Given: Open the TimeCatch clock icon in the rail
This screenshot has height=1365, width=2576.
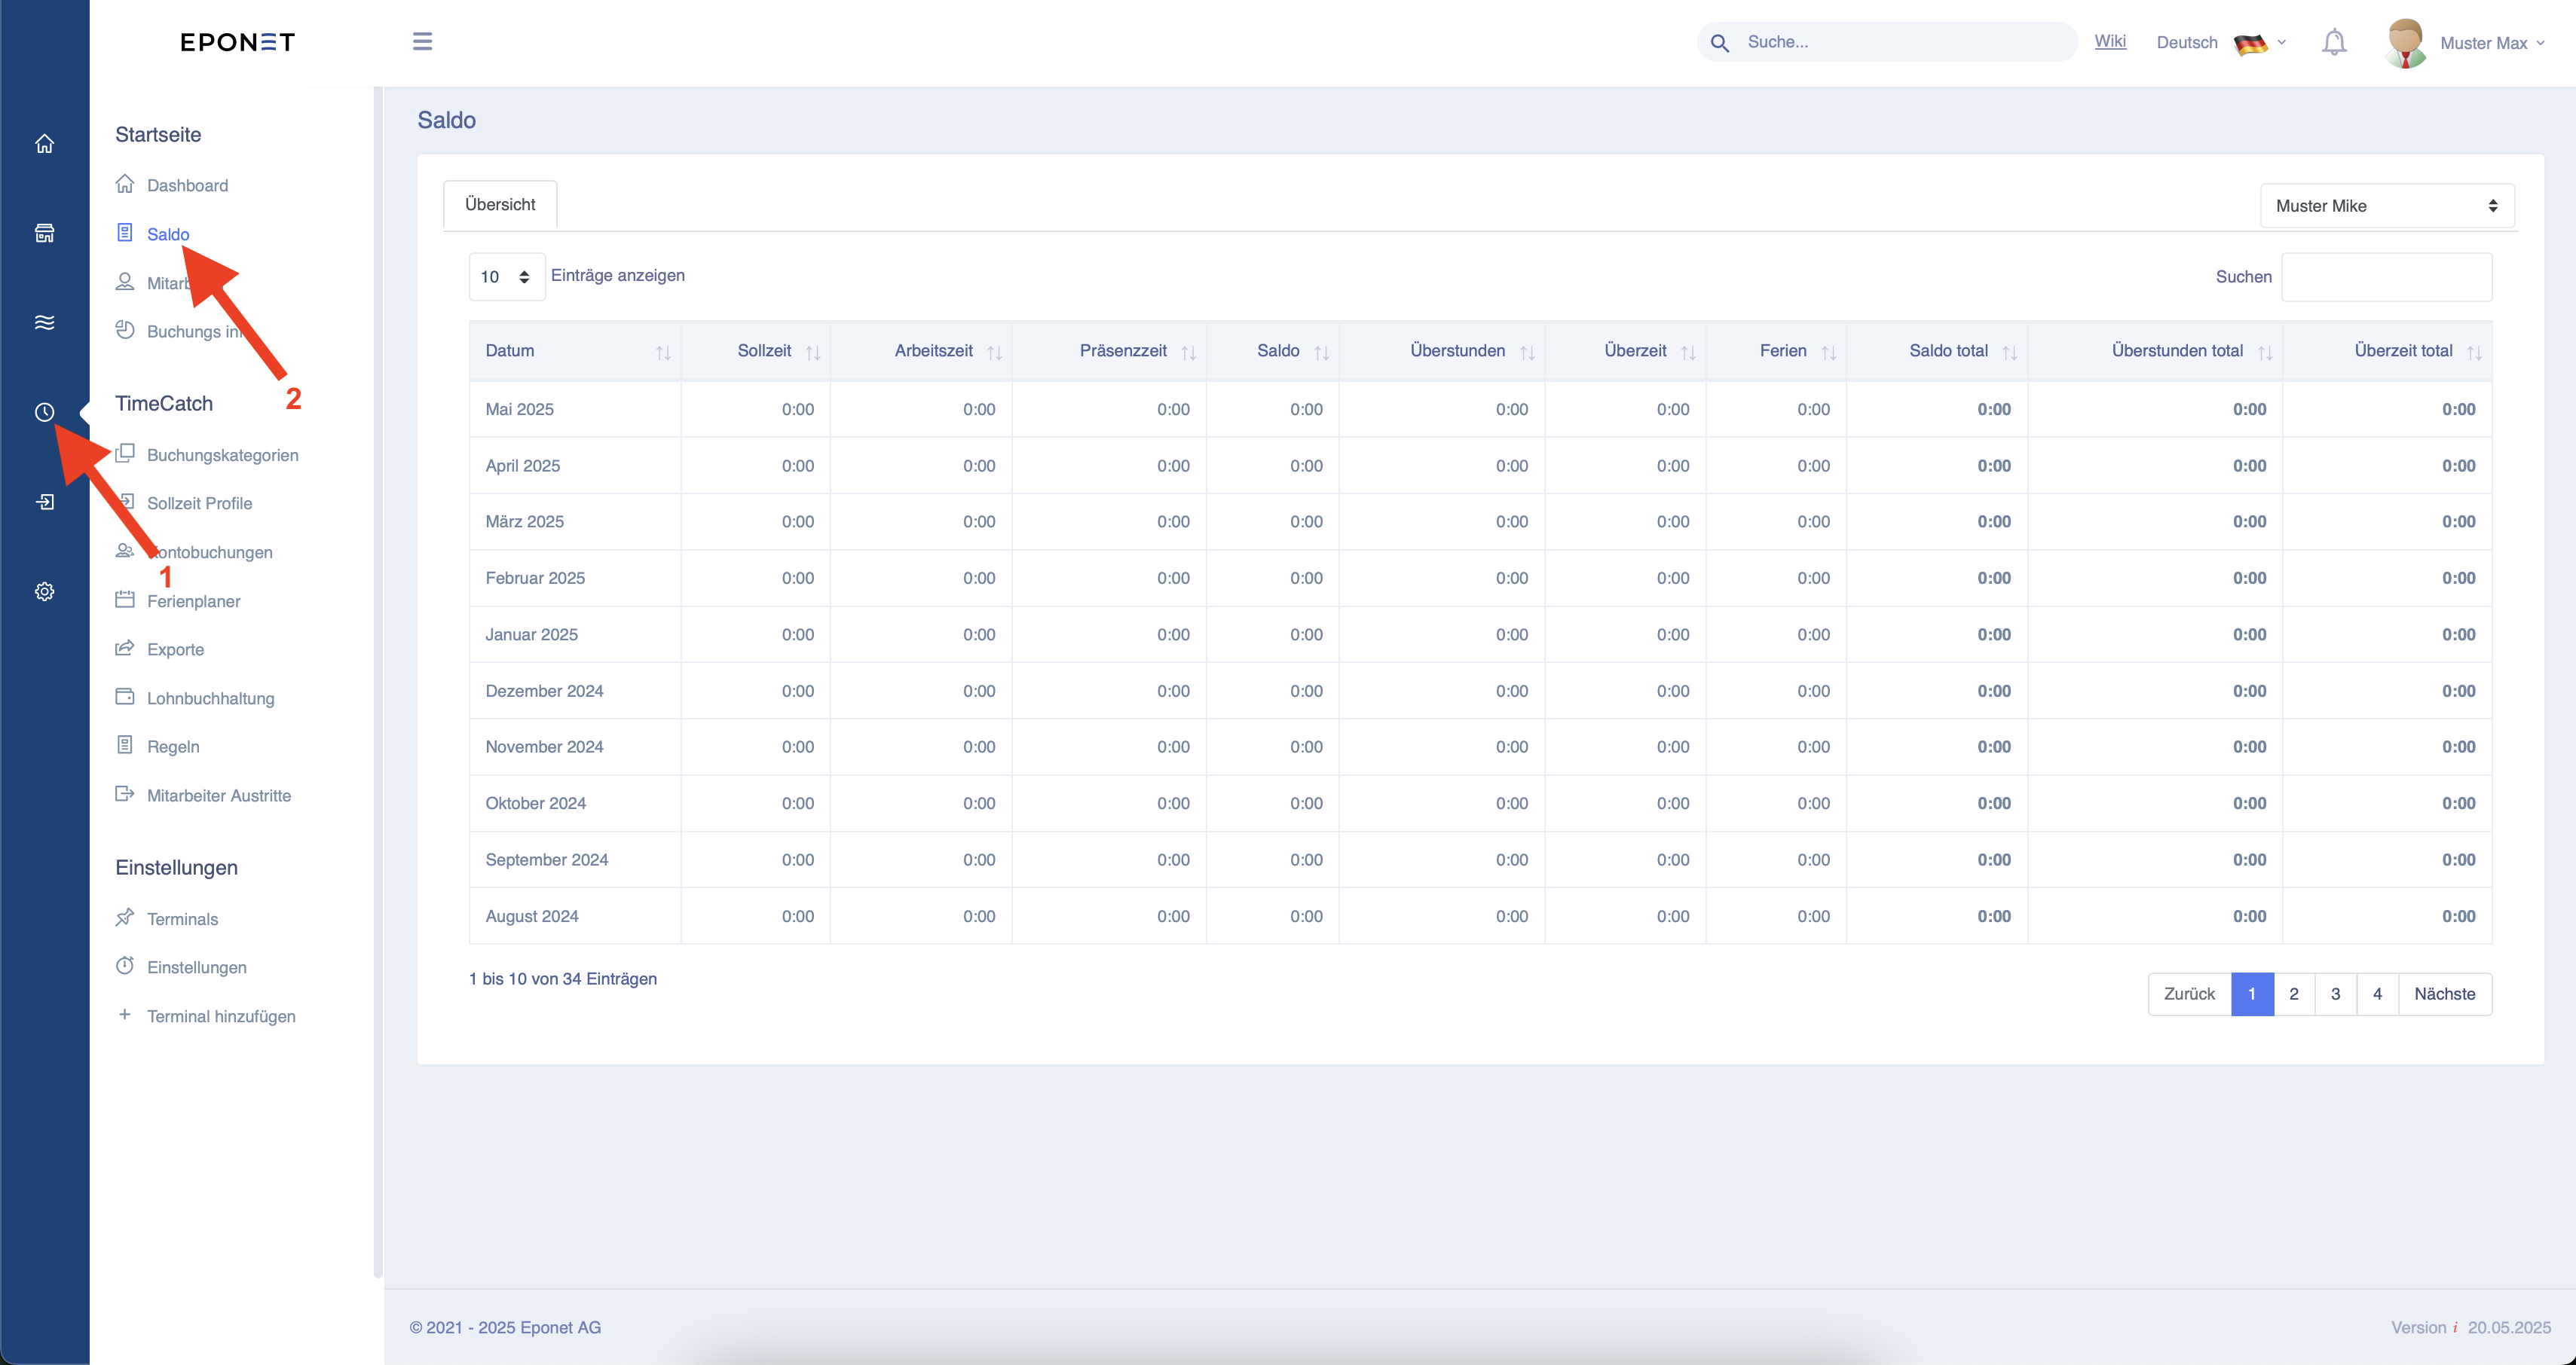Looking at the screenshot, I should pyautogui.click(x=44, y=412).
